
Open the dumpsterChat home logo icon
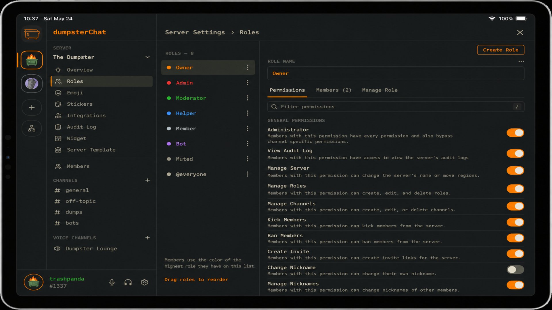click(32, 34)
